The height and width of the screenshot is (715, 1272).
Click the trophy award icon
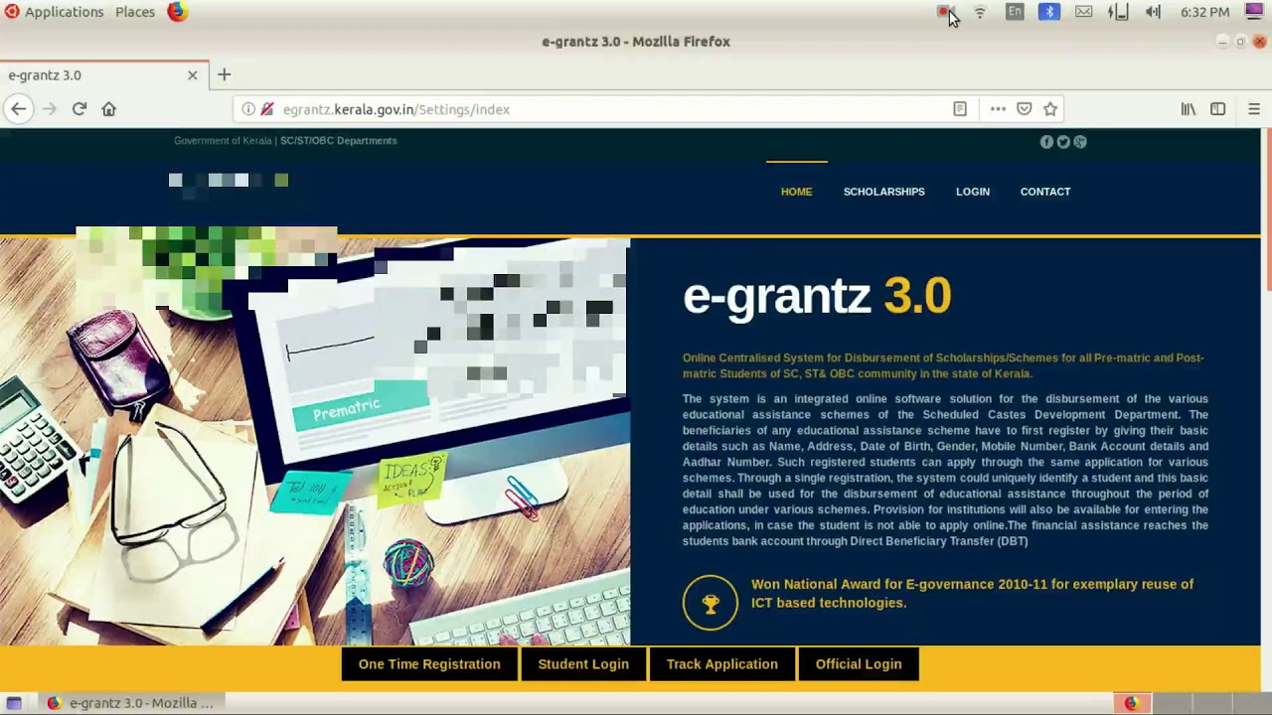click(711, 603)
